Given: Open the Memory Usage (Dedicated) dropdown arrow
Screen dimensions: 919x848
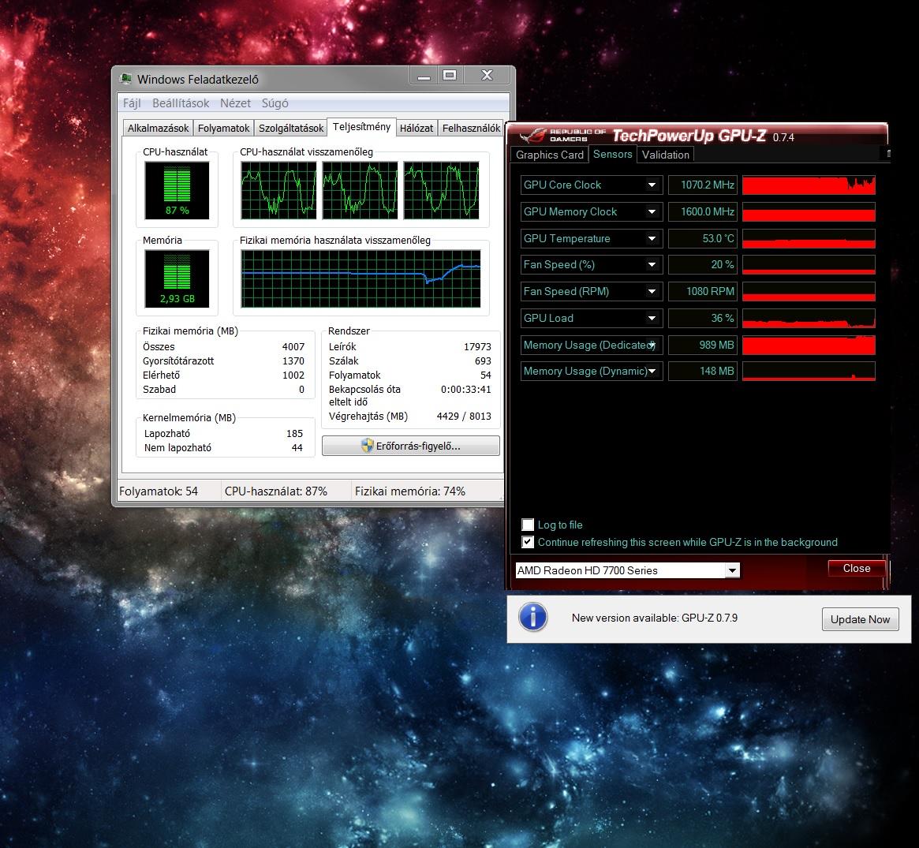Looking at the screenshot, I should point(652,346).
